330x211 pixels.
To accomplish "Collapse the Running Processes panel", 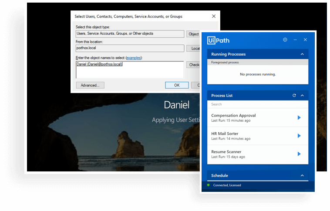I will (302, 54).
